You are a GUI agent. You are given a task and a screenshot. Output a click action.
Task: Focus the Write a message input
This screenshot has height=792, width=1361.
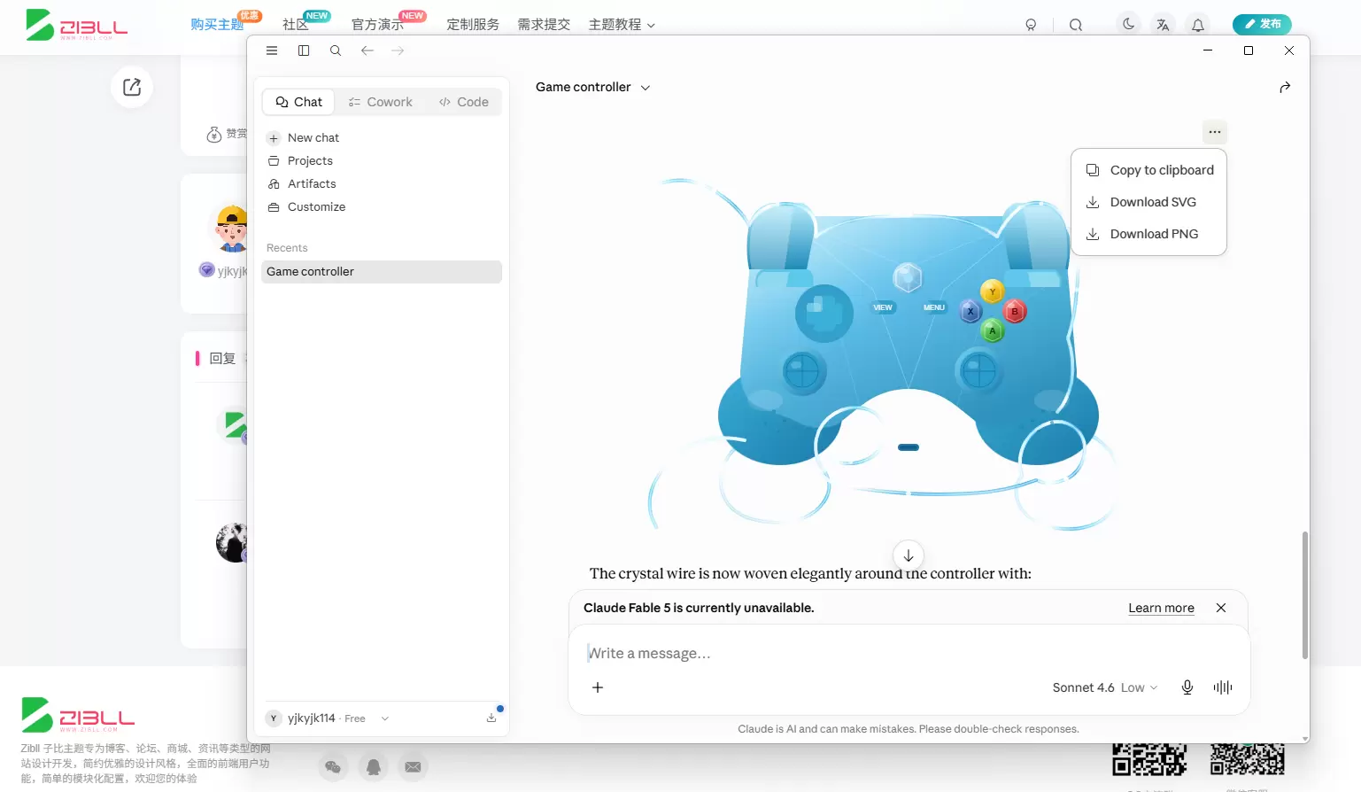pyautogui.click(x=909, y=653)
